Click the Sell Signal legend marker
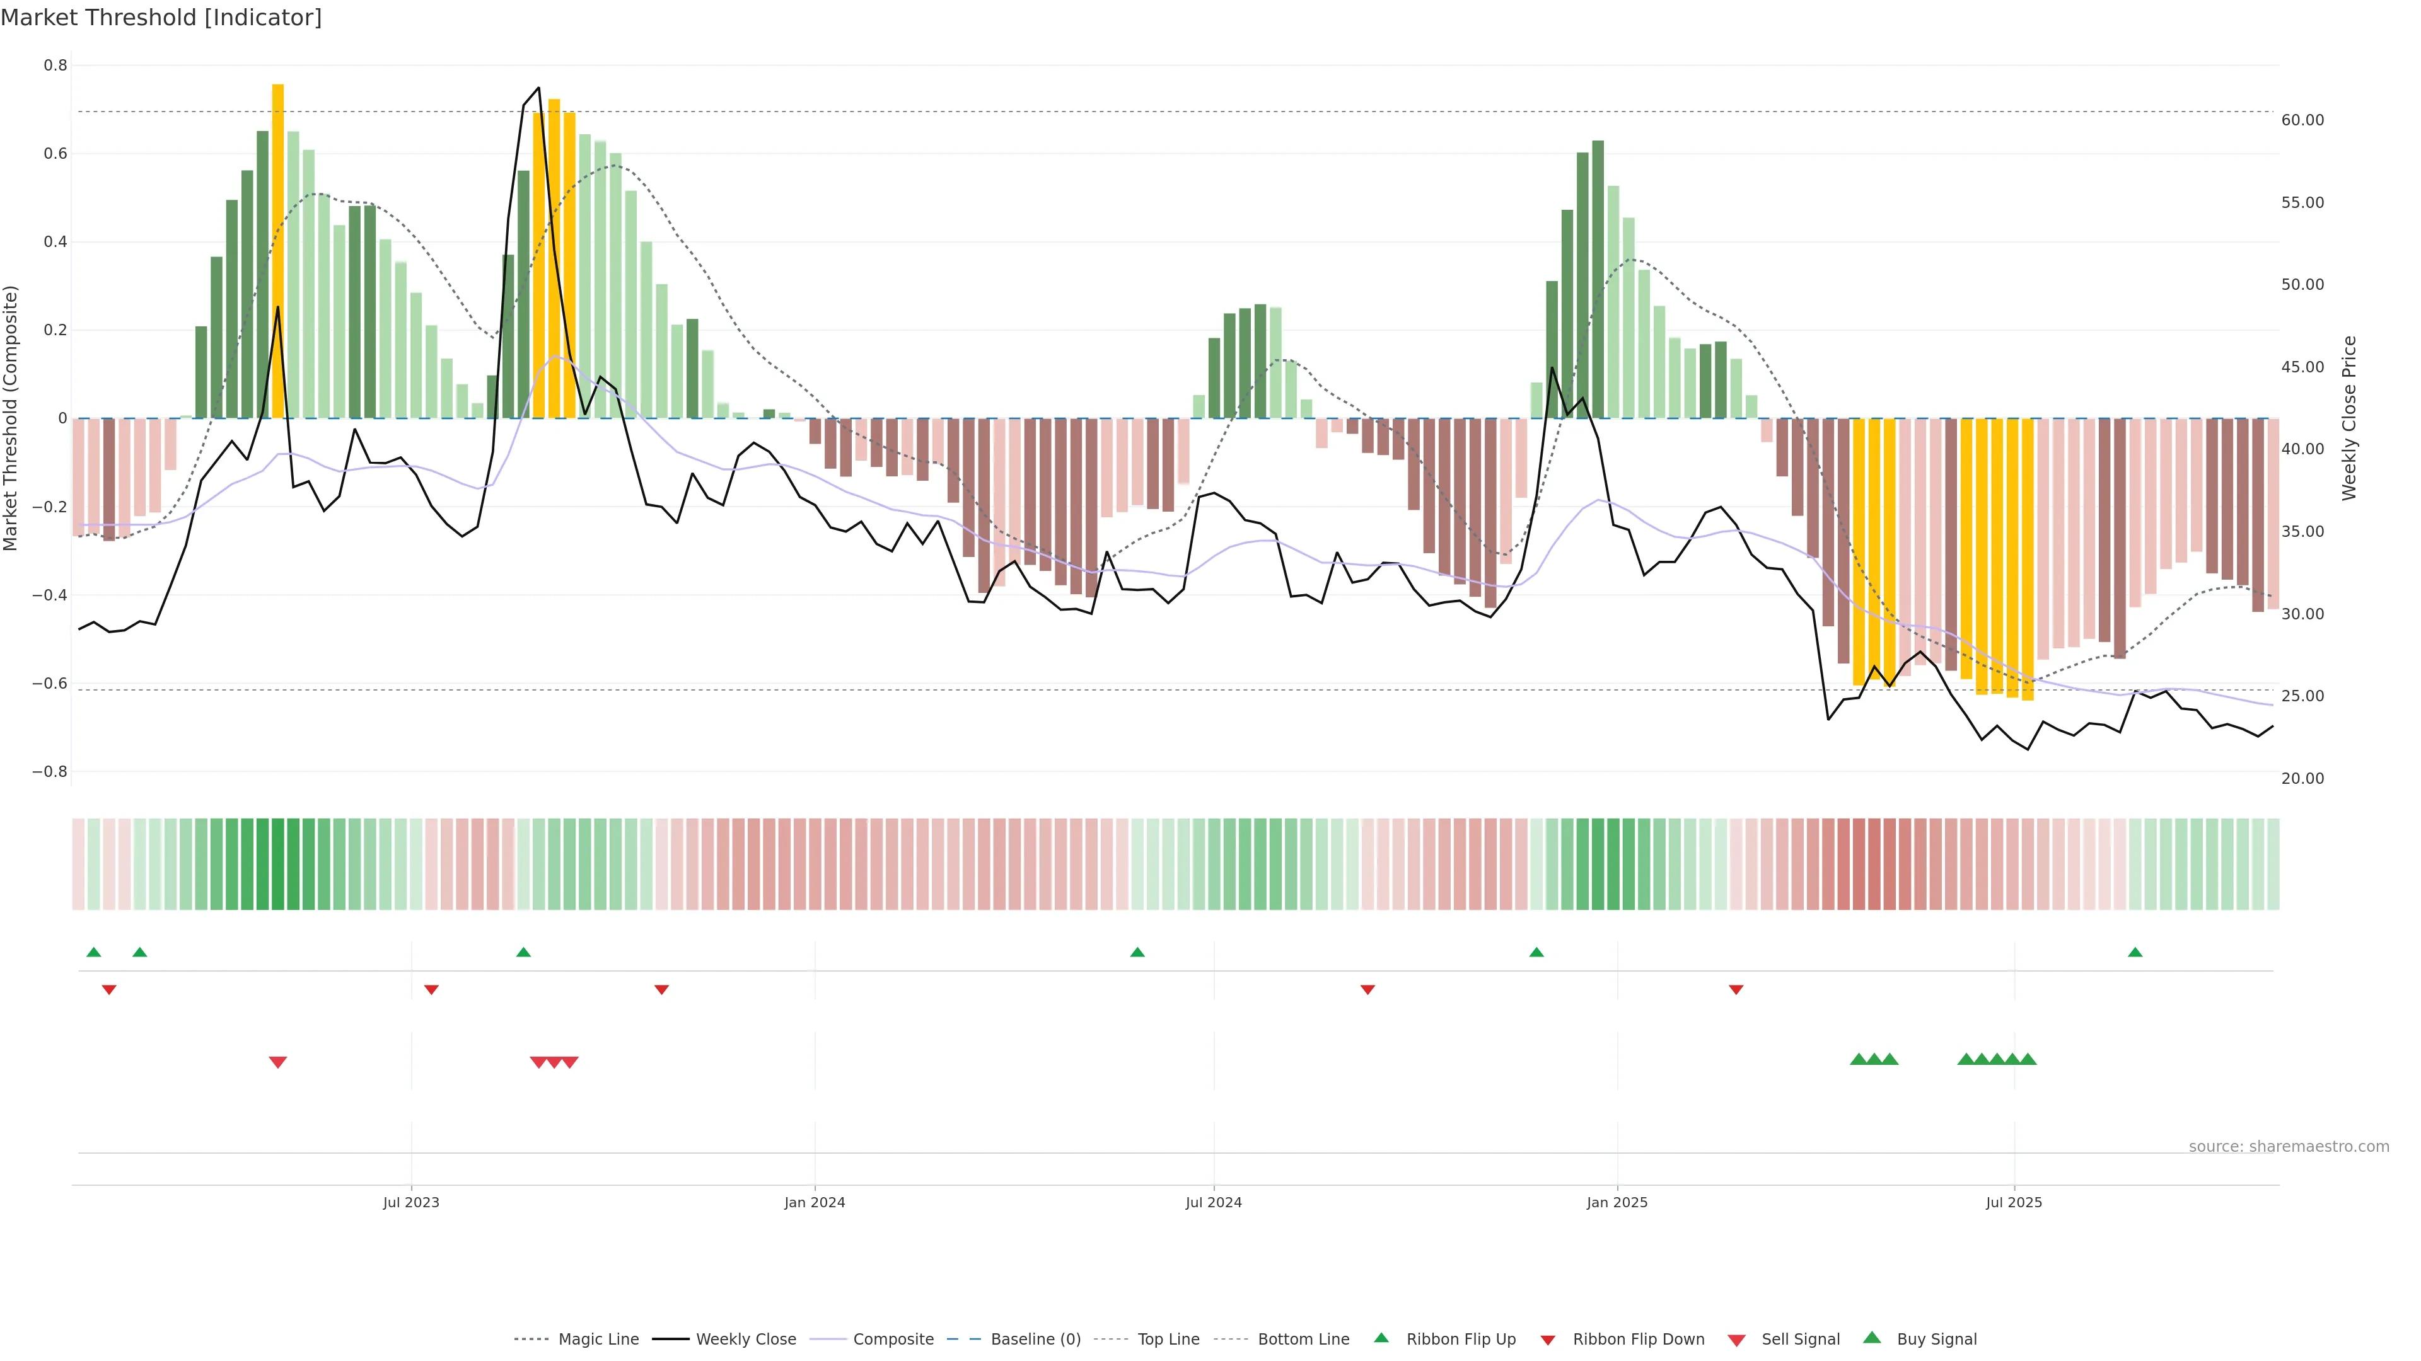 point(1736,1340)
